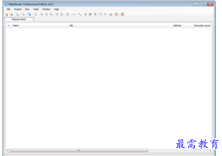
Task: Close the HttpMaster window
Action: tap(210, 5)
